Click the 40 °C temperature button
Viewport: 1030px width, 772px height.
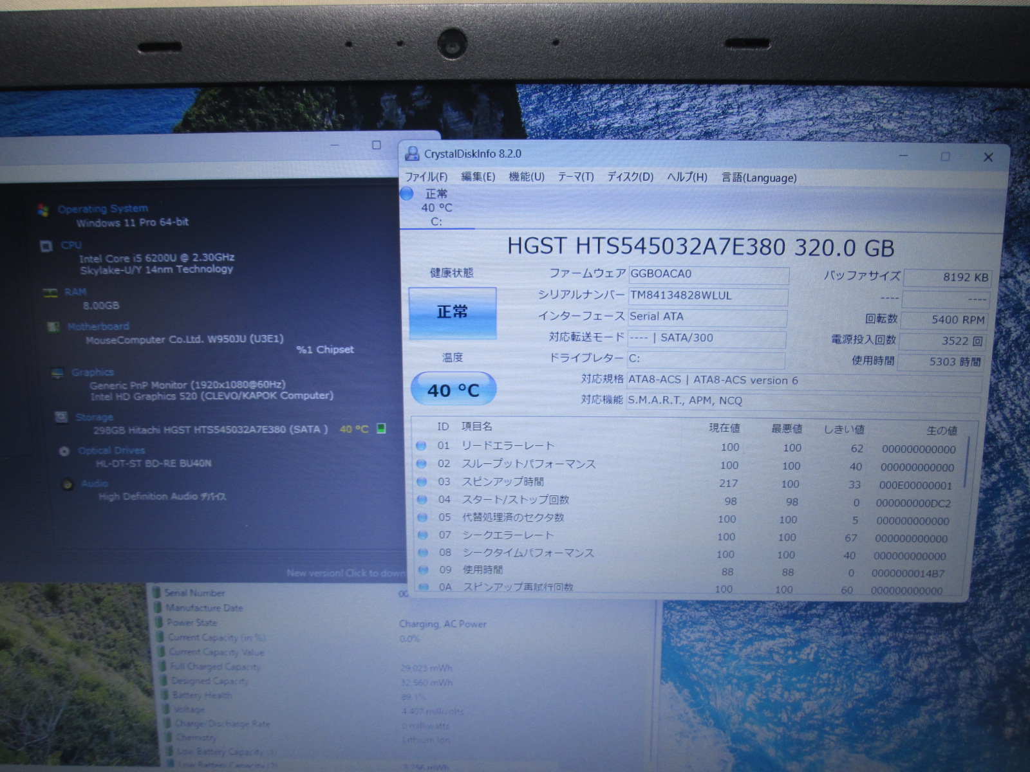(x=453, y=390)
